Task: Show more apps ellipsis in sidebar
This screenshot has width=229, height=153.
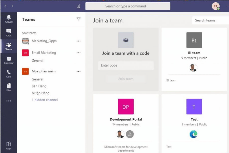Action: coord(9,101)
